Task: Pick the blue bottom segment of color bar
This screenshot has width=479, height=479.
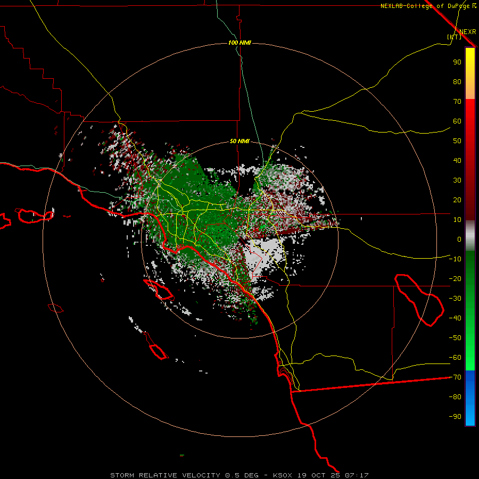Action: [470, 398]
